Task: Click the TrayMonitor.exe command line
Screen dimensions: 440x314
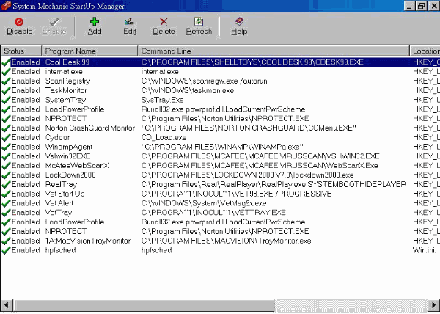Action: (226, 241)
